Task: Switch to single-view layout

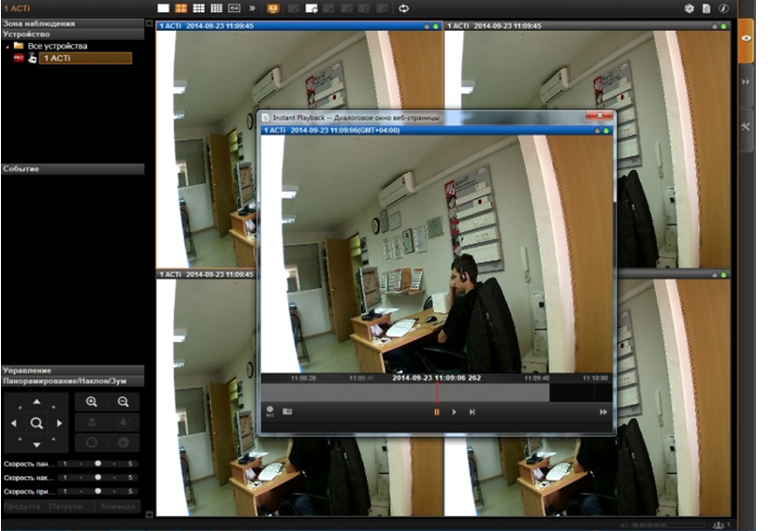Action: click(x=163, y=8)
